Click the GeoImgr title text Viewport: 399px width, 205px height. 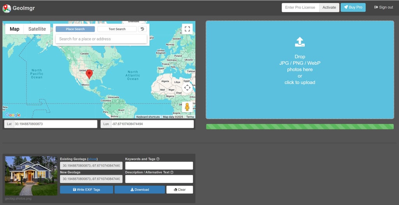tap(24, 8)
